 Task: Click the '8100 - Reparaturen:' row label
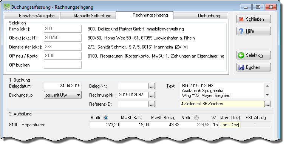27,125
